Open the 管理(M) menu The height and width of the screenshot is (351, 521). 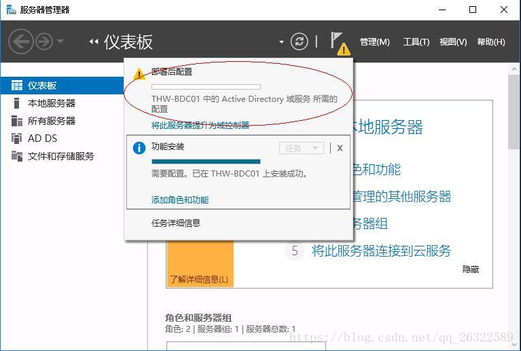[375, 42]
